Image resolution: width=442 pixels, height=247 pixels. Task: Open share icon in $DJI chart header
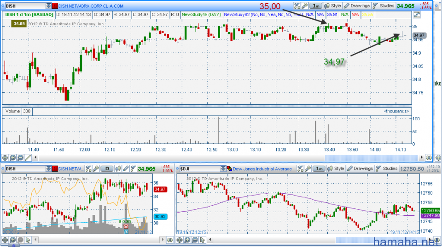pos(300,168)
